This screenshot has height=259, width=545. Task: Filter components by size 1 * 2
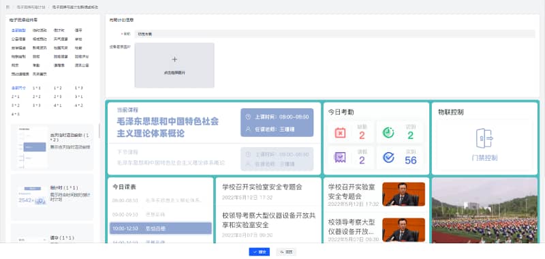coord(58,88)
